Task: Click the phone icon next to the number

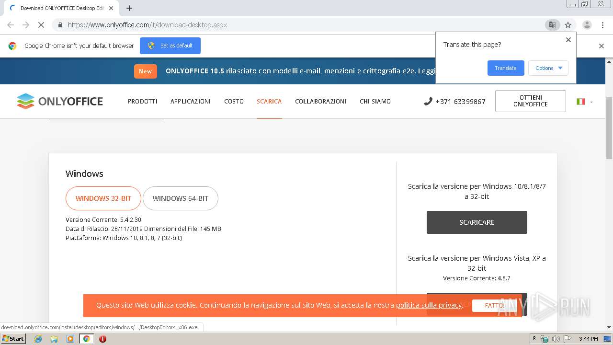Action: tap(428, 101)
